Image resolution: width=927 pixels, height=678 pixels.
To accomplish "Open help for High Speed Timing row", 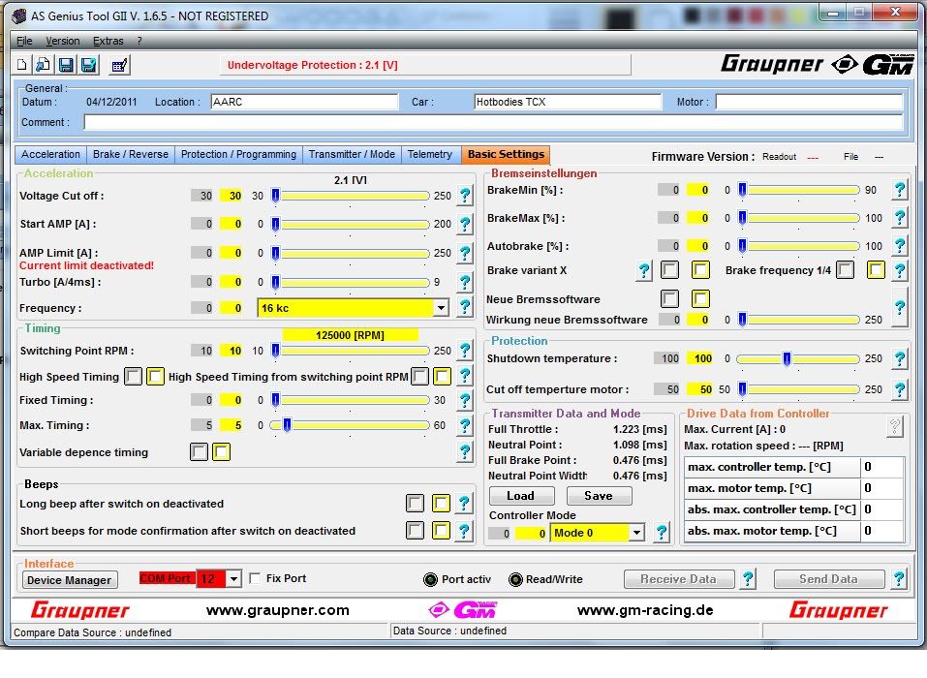I will click(465, 376).
